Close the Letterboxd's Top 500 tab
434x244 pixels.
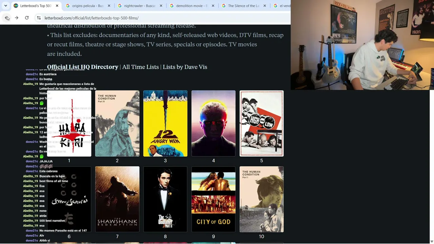[x=57, y=6]
